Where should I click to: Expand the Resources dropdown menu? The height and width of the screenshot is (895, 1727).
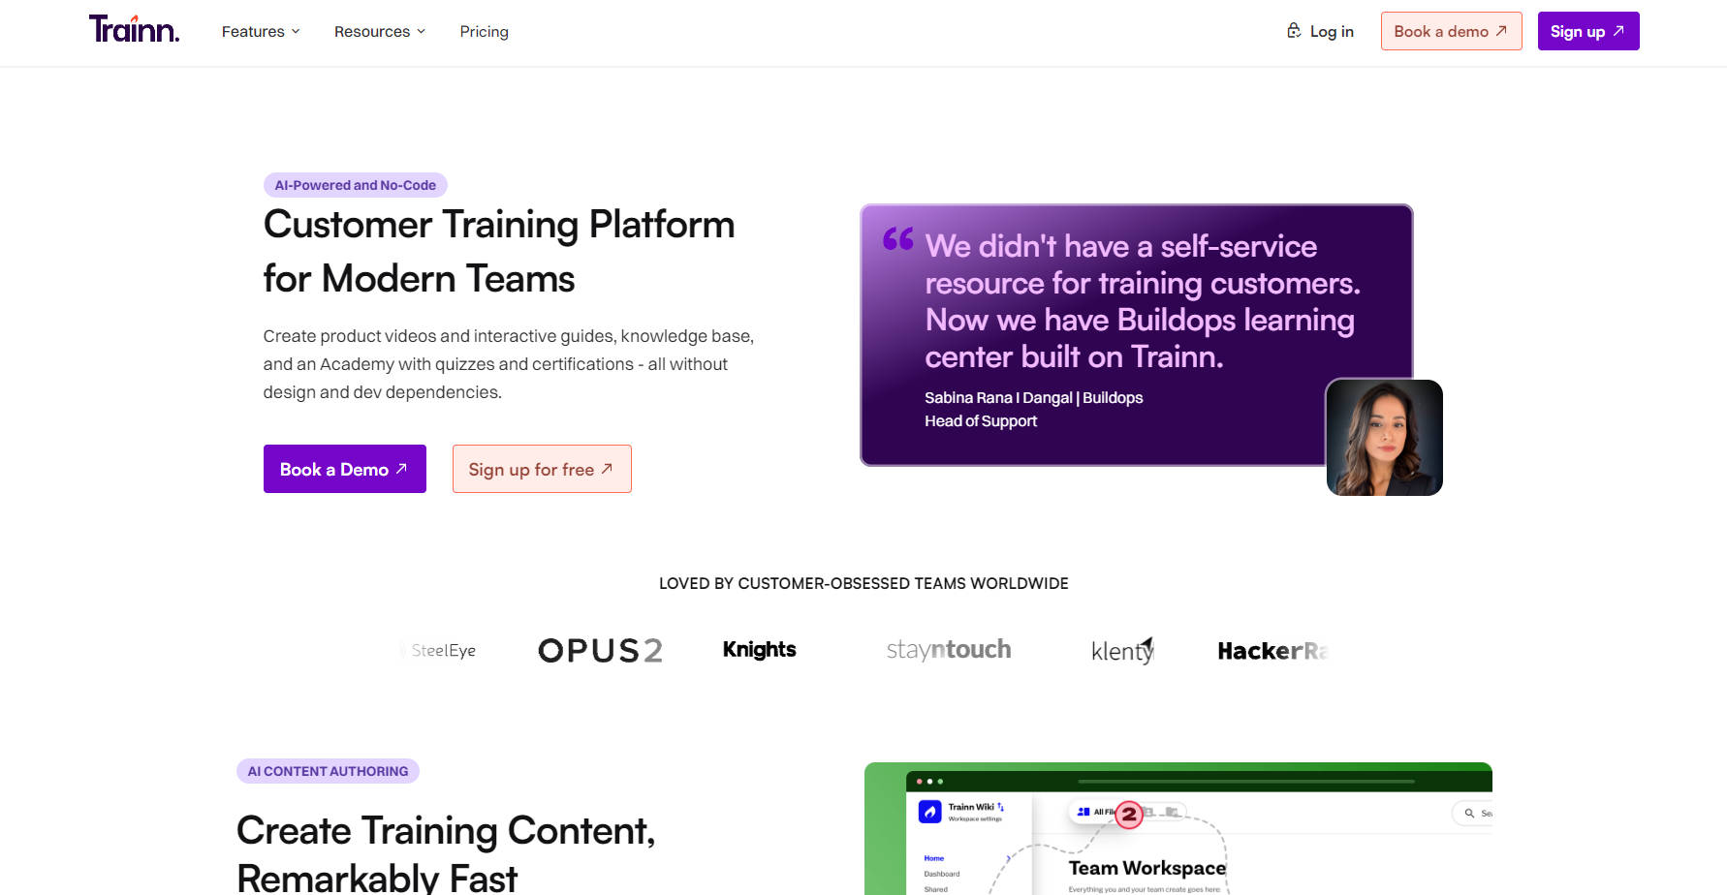(x=379, y=32)
